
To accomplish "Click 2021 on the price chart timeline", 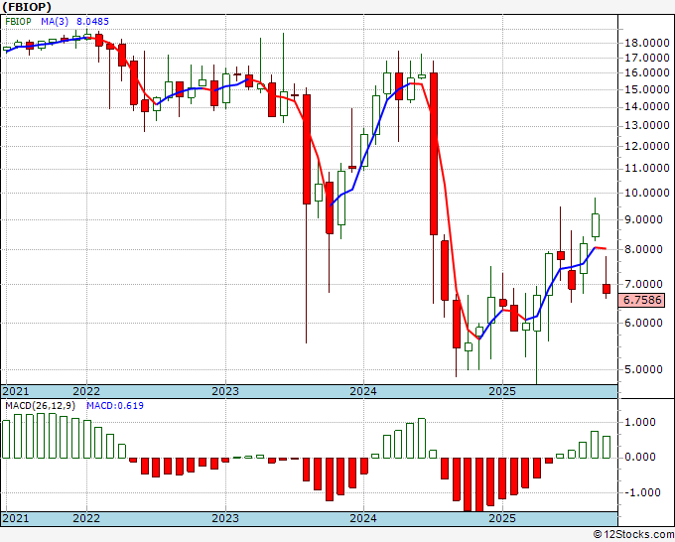I will (16, 391).
